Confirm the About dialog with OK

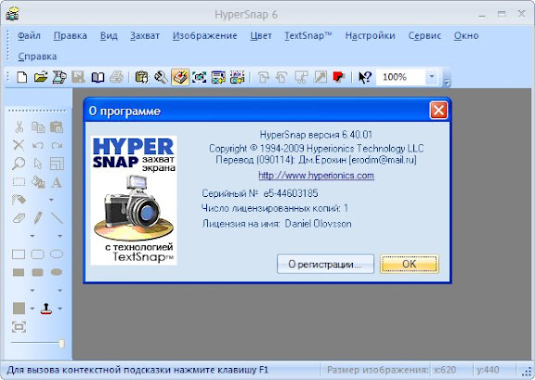pyautogui.click(x=410, y=264)
